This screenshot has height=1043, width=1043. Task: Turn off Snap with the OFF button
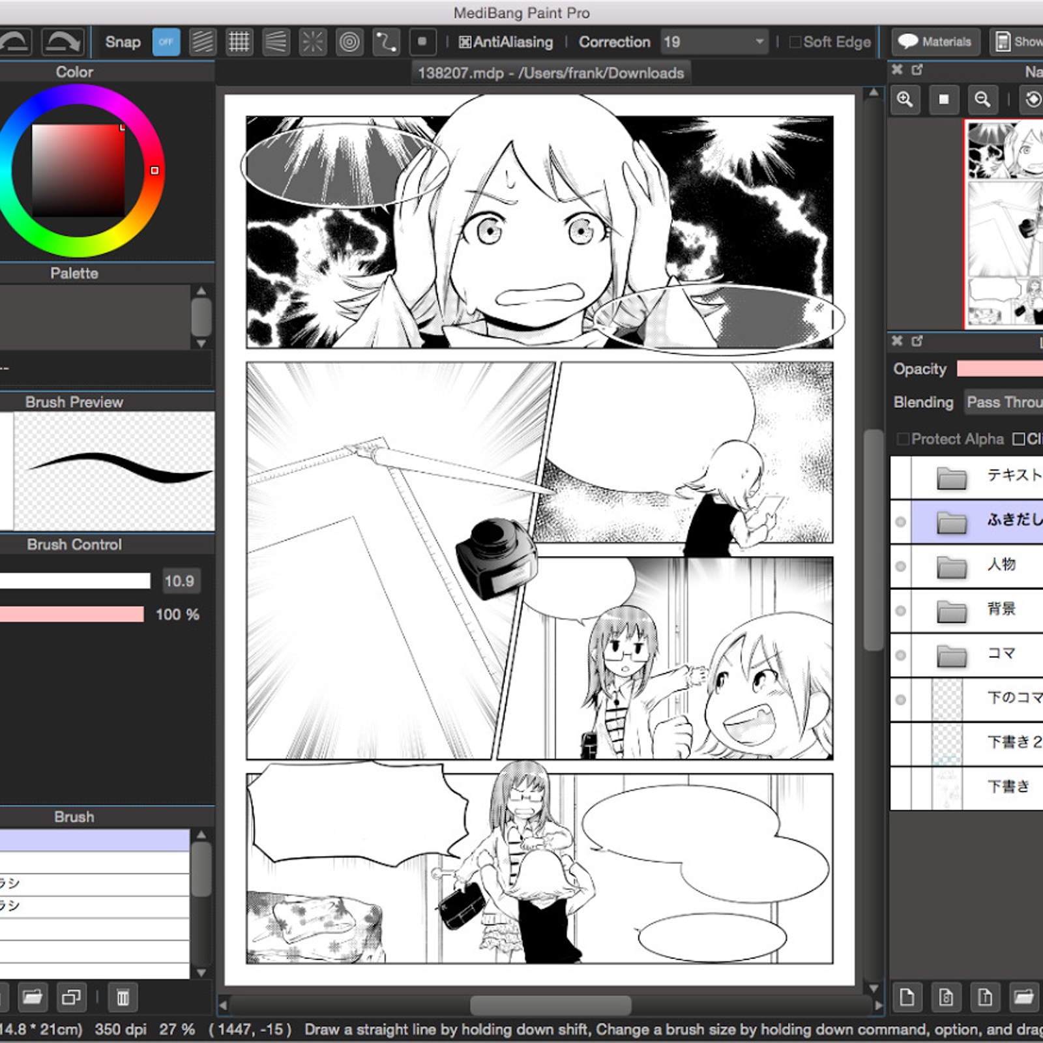point(166,42)
